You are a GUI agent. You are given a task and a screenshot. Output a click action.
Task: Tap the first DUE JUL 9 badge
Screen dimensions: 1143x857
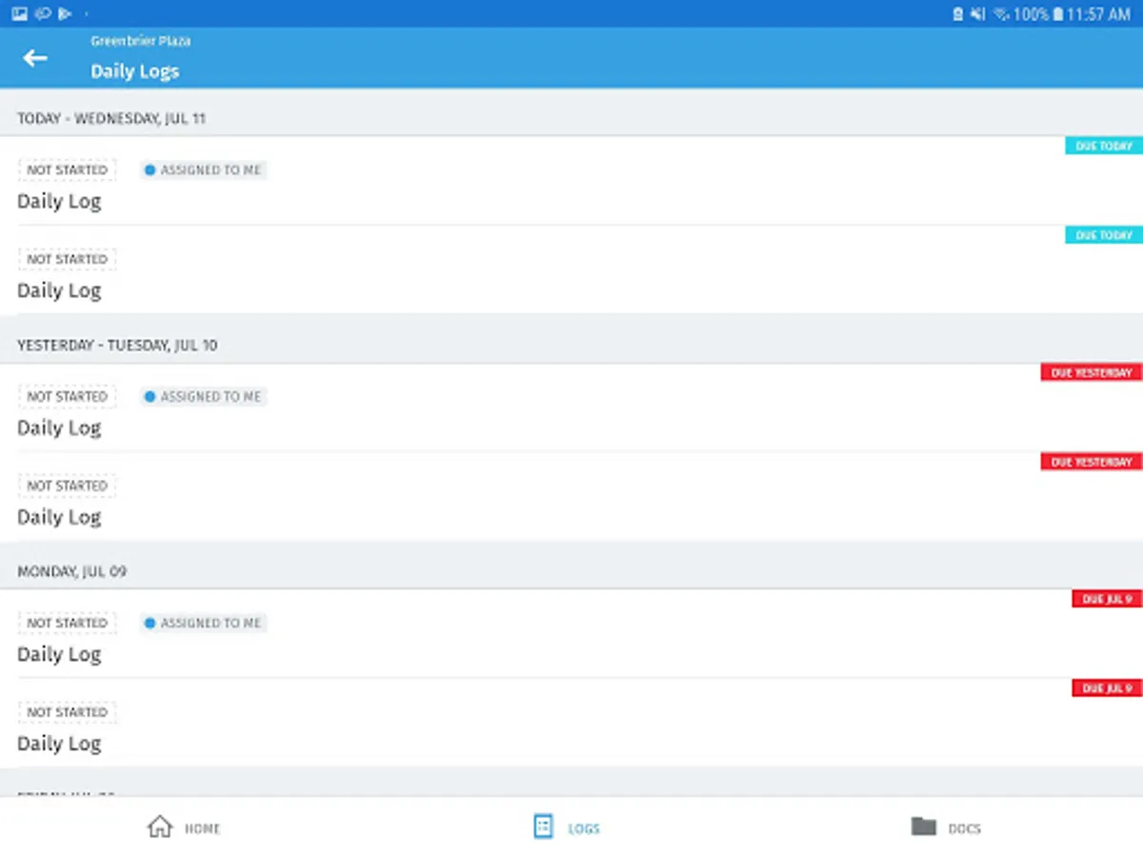1108,599
